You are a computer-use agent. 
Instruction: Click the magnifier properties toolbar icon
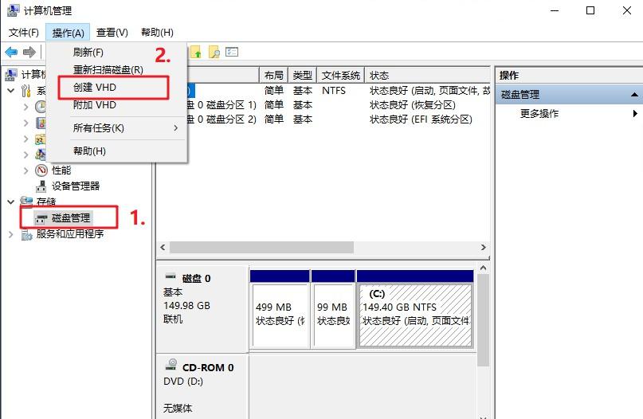coord(214,52)
